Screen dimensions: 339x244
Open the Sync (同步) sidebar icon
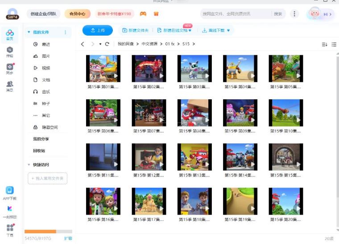[x=10, y=69]
